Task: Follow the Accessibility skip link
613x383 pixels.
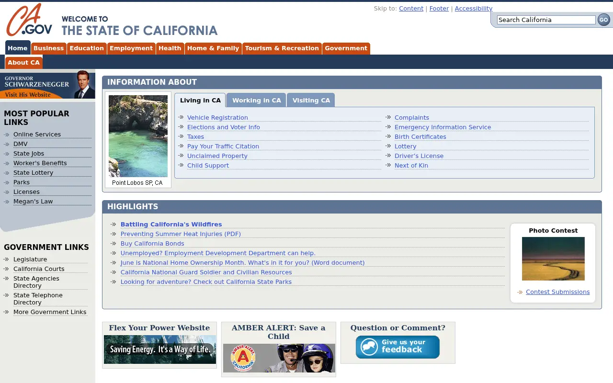Action: click(x=474, y=9)
